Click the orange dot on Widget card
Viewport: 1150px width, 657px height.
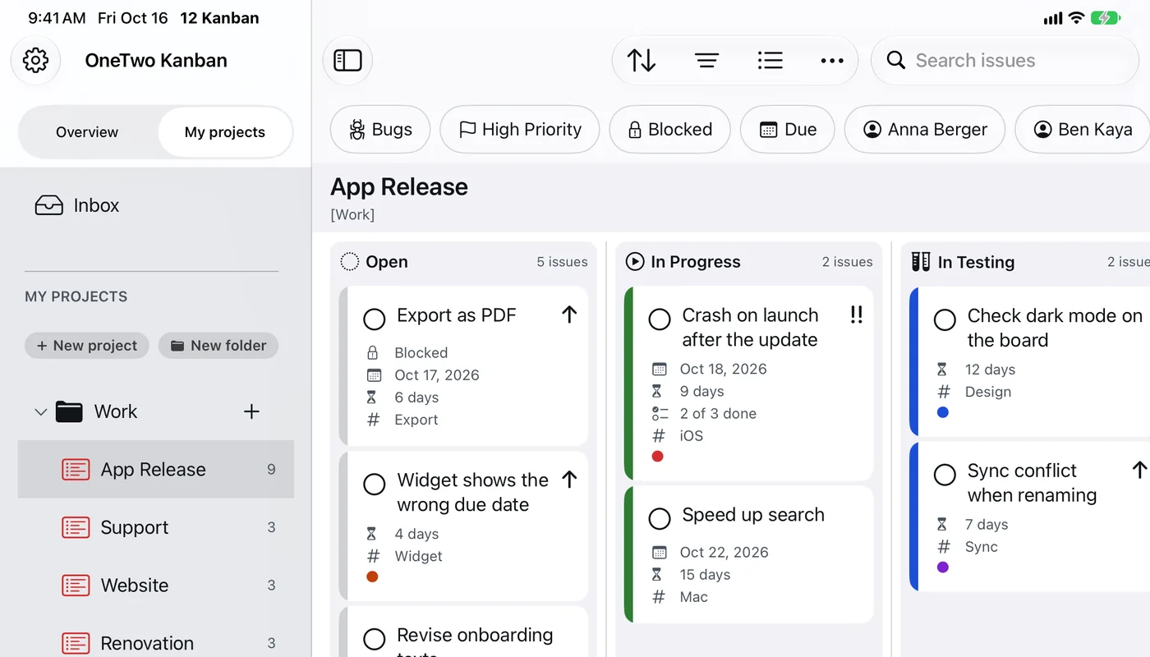pos(372,577)
